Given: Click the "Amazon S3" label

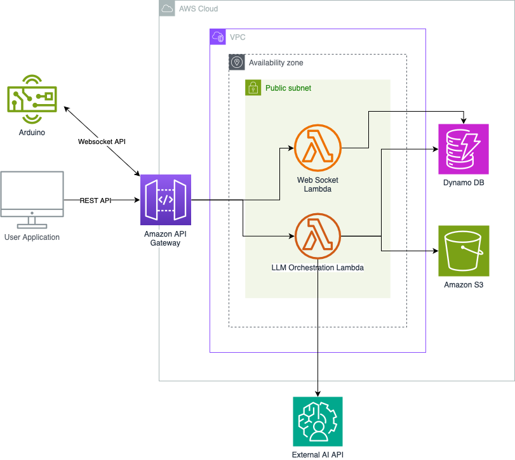Looking at the screenshot, I should [464, 285].
